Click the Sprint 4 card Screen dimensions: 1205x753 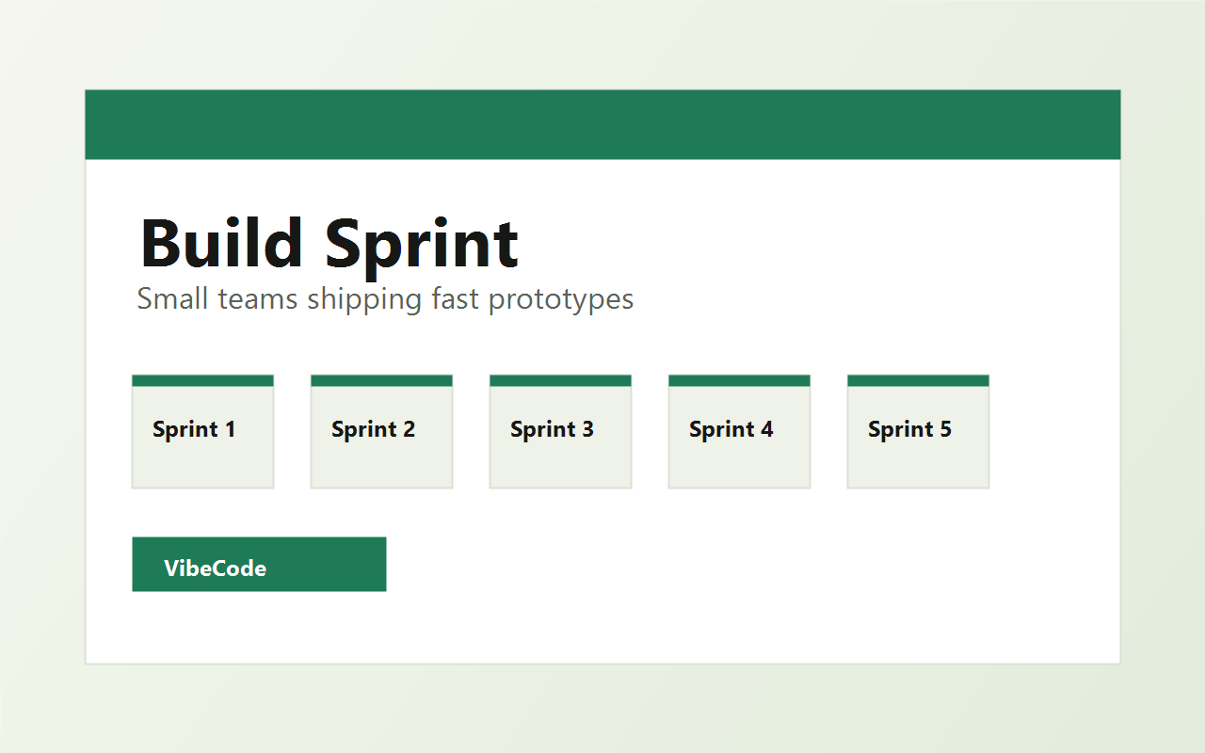pos(739,432)
